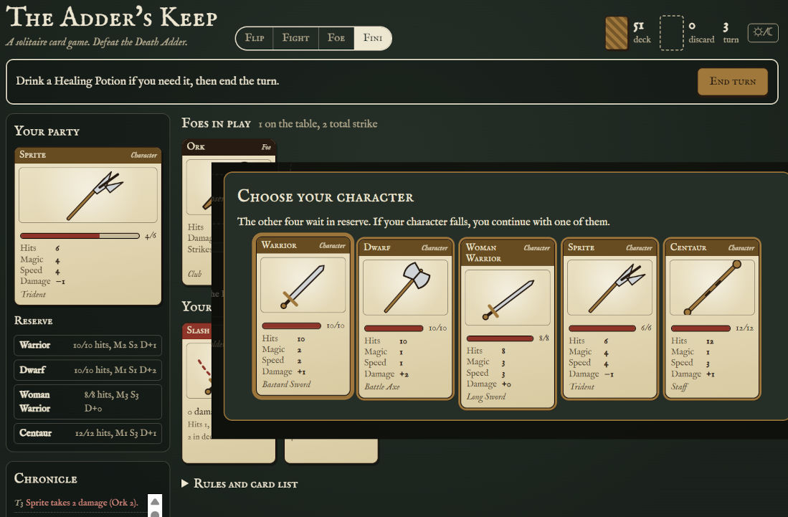Switch to the Foe phase tab
The image size is (788, 517).
click(336, 38)
